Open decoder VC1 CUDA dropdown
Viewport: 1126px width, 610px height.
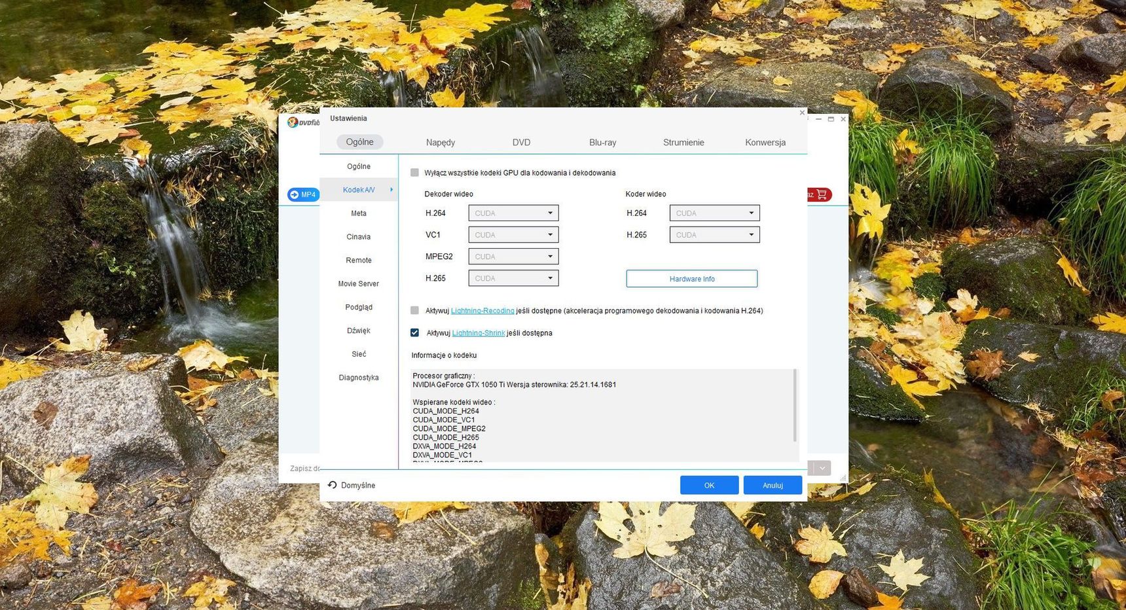(x=513, y=234)
